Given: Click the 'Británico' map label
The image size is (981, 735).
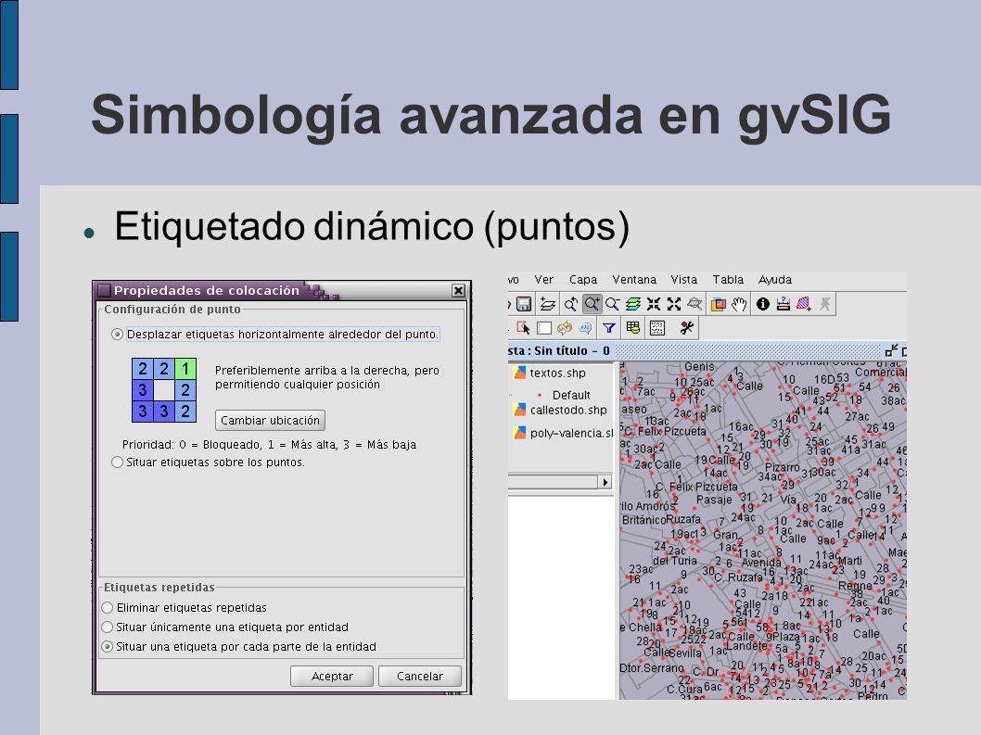Looking at the screenshot, I should coord(643,520).
